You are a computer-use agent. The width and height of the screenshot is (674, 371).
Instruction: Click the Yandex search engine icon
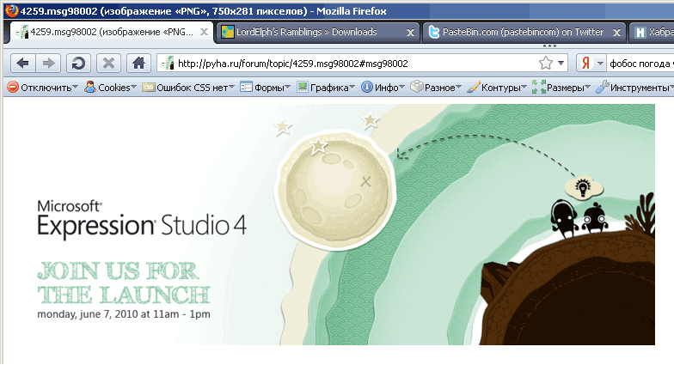tap(586, 63)
